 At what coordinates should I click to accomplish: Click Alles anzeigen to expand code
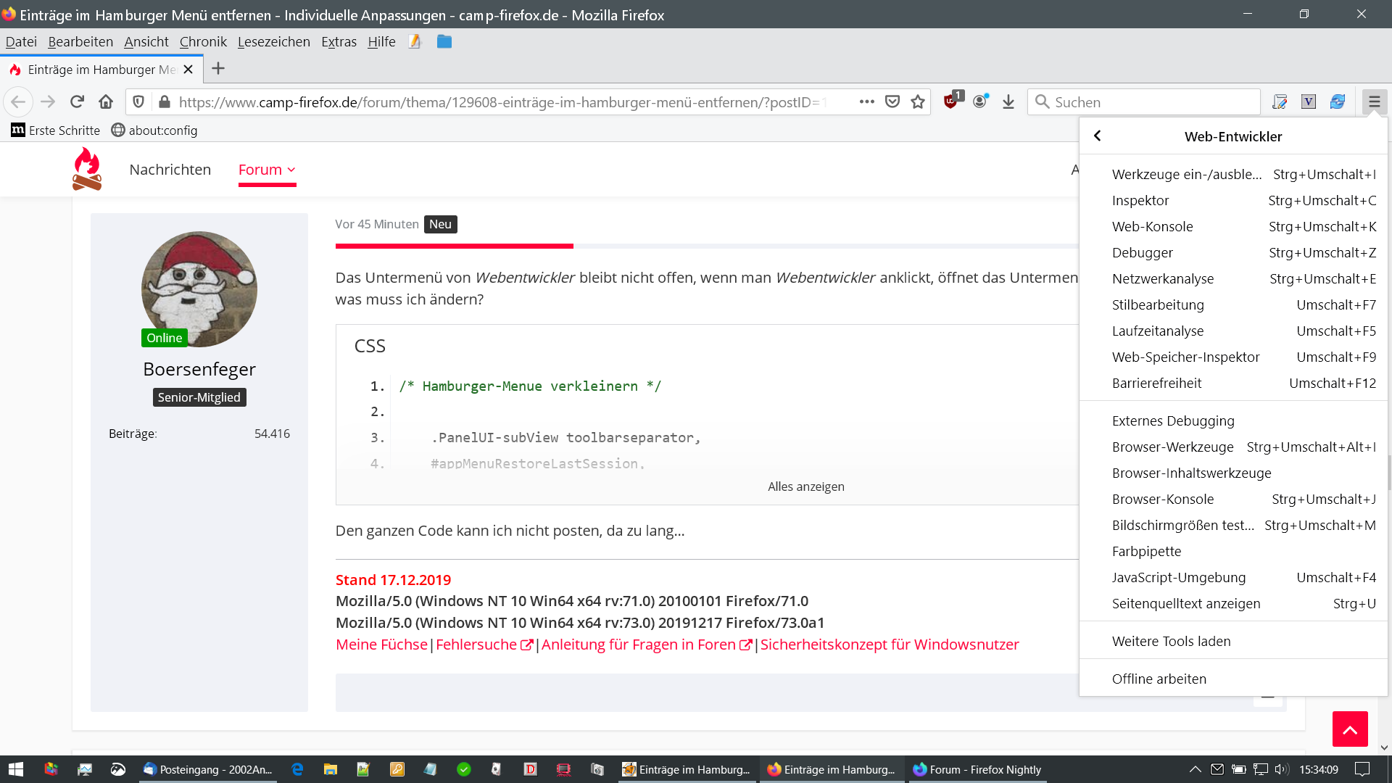805,486
